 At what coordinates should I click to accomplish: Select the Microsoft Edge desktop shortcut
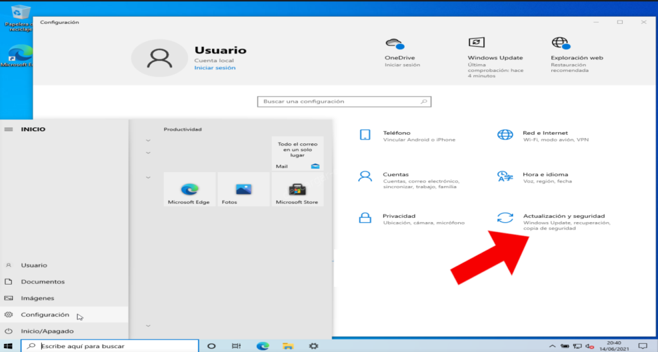pyautogui.click(x=17, y=56)
